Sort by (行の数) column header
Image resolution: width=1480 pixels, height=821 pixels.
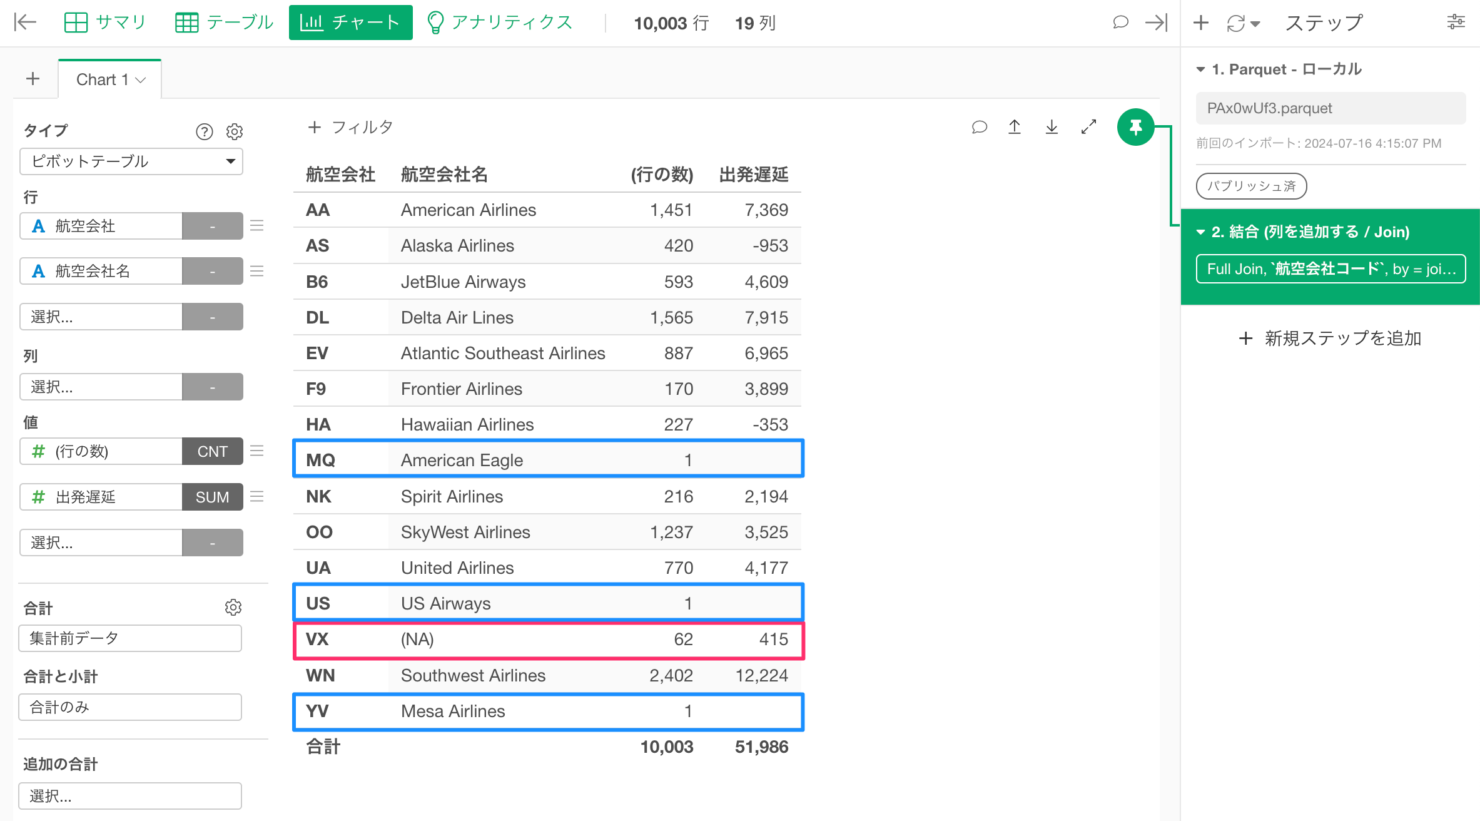(662, 174)
